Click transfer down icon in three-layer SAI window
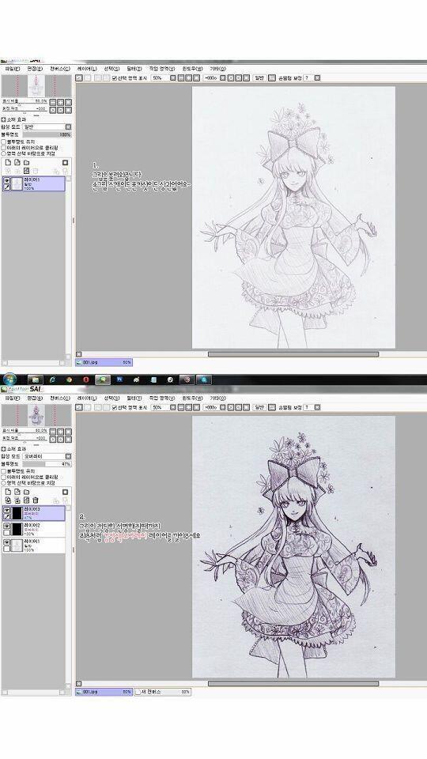The height and width of the screenshot is (759, 427). [x=8, y=500]
